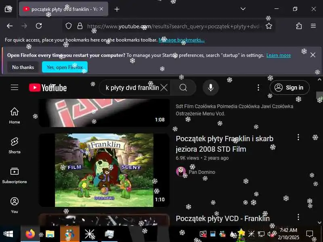The height and width of the screenshot is (242, 323).
Task: Go forward one page
Action: click(24, 26)
